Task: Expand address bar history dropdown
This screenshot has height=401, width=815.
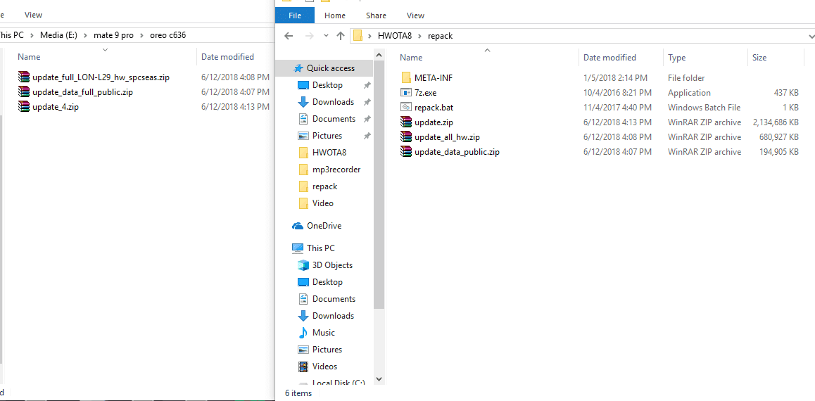Action: (x=811, y=37)
